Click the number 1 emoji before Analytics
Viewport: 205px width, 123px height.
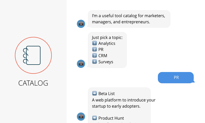point(94,43)
